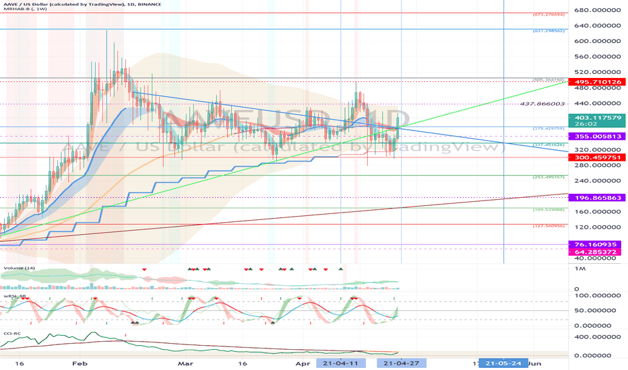Click the red 495.710126 price tag
Viewport: 628px width, 370px height.
[596, 82]
